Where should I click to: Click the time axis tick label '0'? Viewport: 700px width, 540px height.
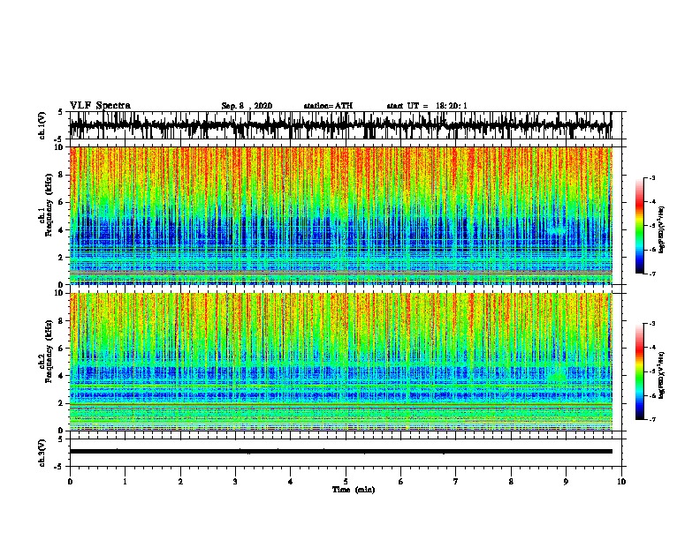tap(70, 482)
